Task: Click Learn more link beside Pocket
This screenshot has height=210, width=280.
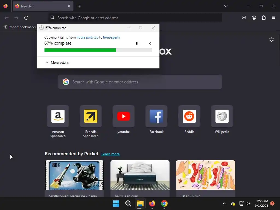Action: tap(110, 154)
